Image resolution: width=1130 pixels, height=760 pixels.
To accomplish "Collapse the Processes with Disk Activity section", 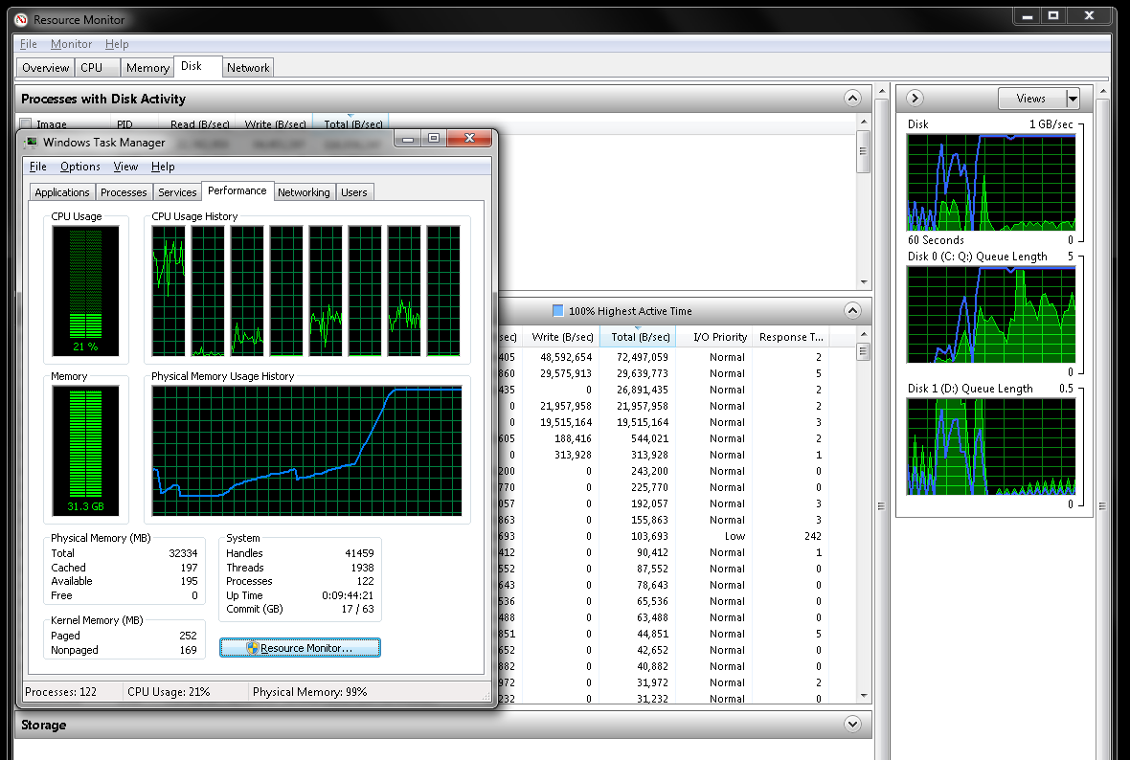I will click(852, 99).
